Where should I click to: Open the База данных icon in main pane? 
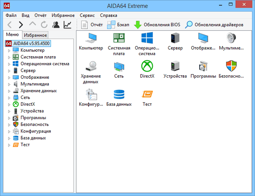pos(119,94)
